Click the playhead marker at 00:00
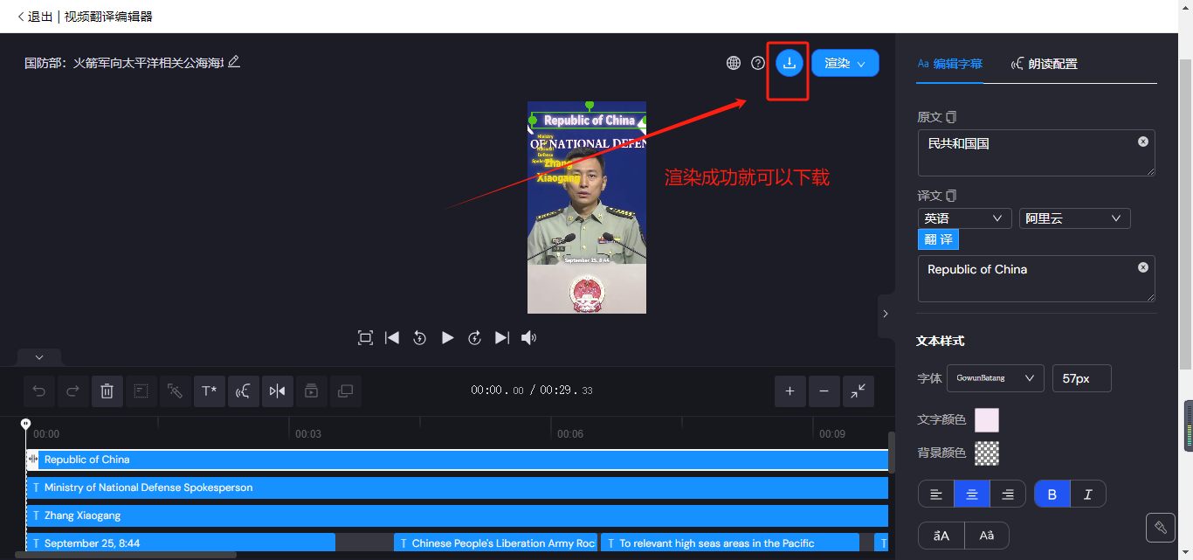 coord(26,424)
